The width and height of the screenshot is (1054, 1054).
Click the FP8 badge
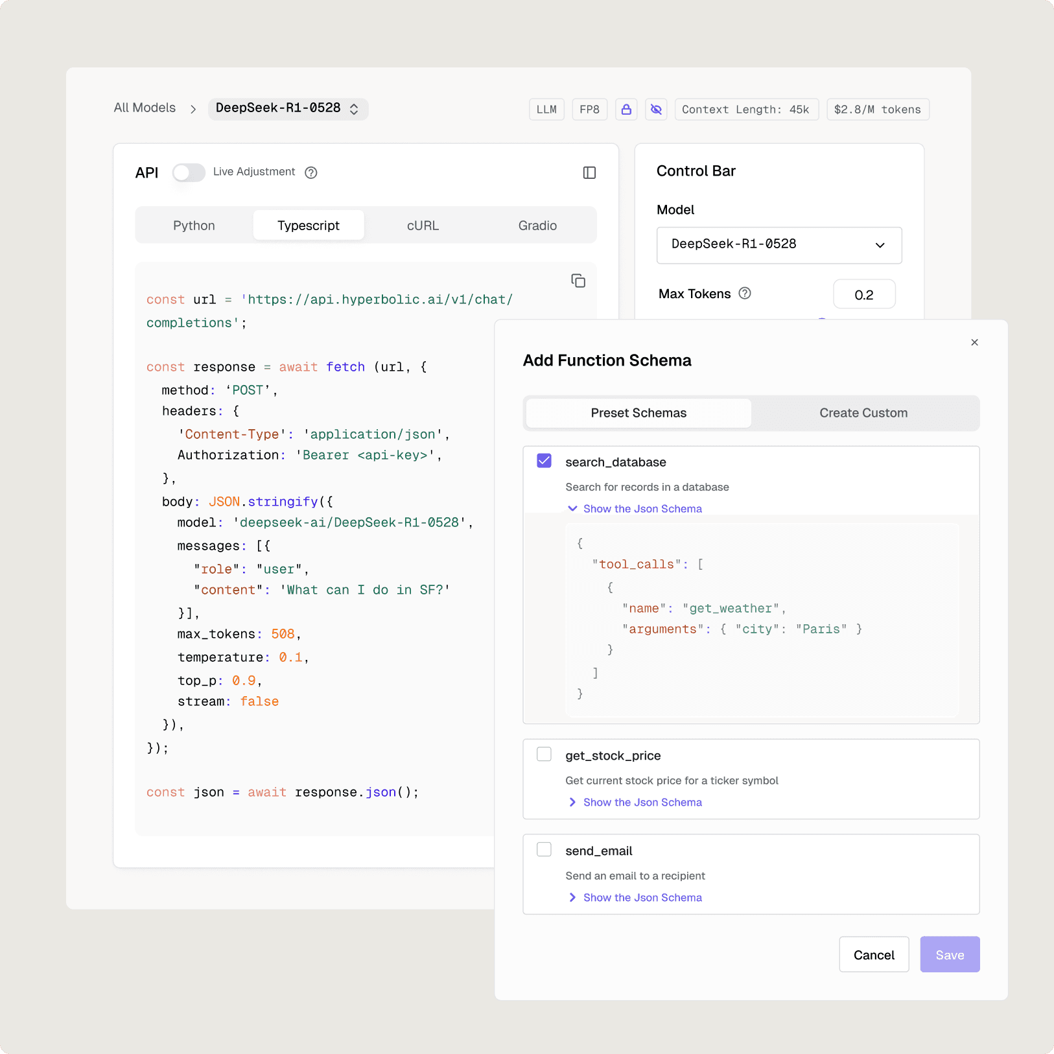pos(589,110)
